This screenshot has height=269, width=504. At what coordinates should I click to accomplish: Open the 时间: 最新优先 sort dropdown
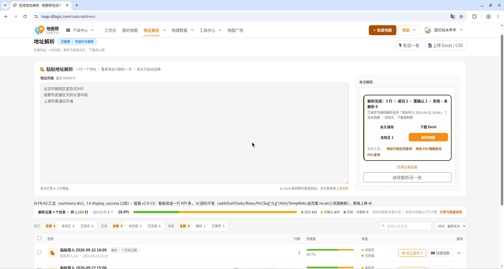tap(451, 226)
